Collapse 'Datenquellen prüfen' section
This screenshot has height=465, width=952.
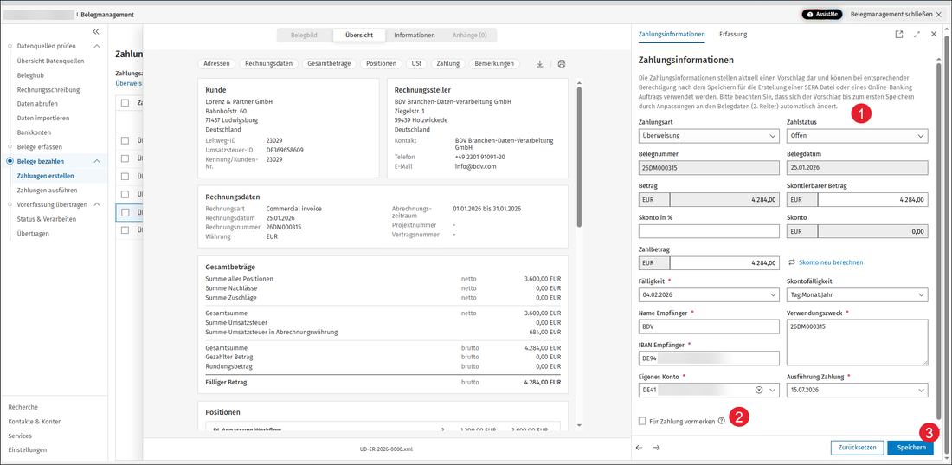(x=97, y=46)
